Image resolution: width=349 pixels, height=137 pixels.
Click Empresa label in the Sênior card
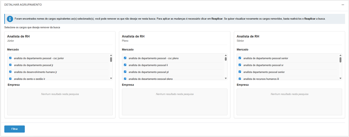coord(243,85)
